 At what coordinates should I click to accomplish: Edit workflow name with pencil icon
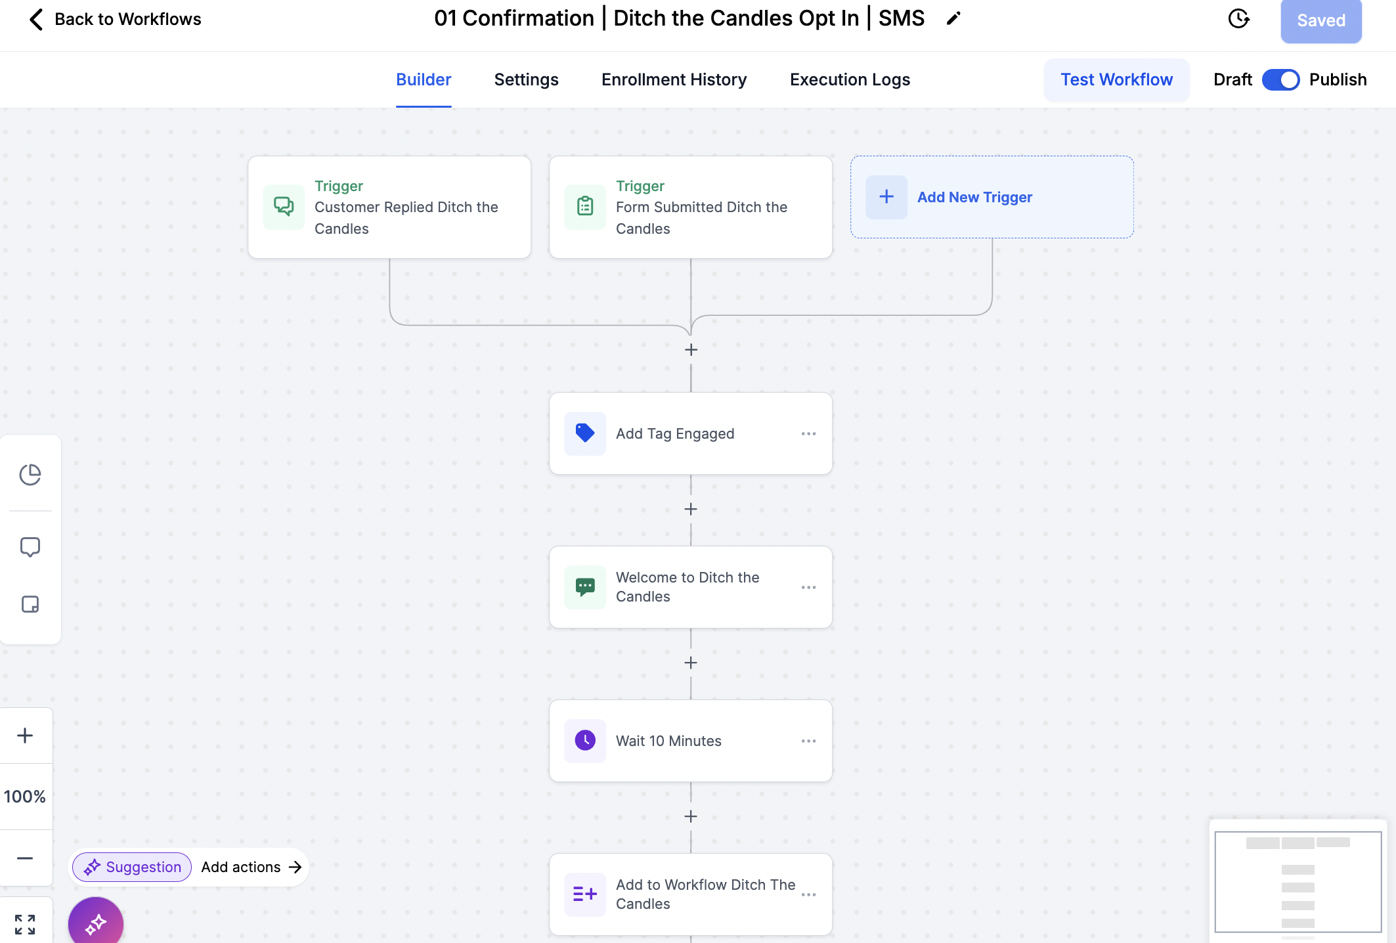pos(953,18)
